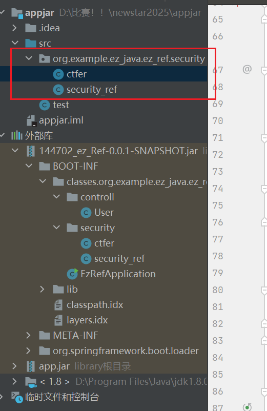Expand the lib folder
Image resolution: width=267 pixels, height=411 pixels.
pos(42,289)
